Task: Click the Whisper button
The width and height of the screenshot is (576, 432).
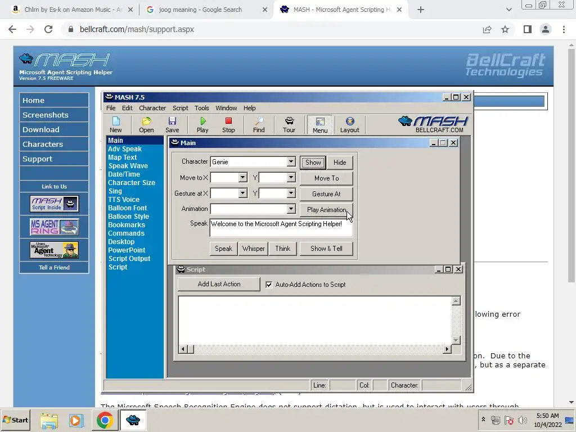Action: coord(254,249)
